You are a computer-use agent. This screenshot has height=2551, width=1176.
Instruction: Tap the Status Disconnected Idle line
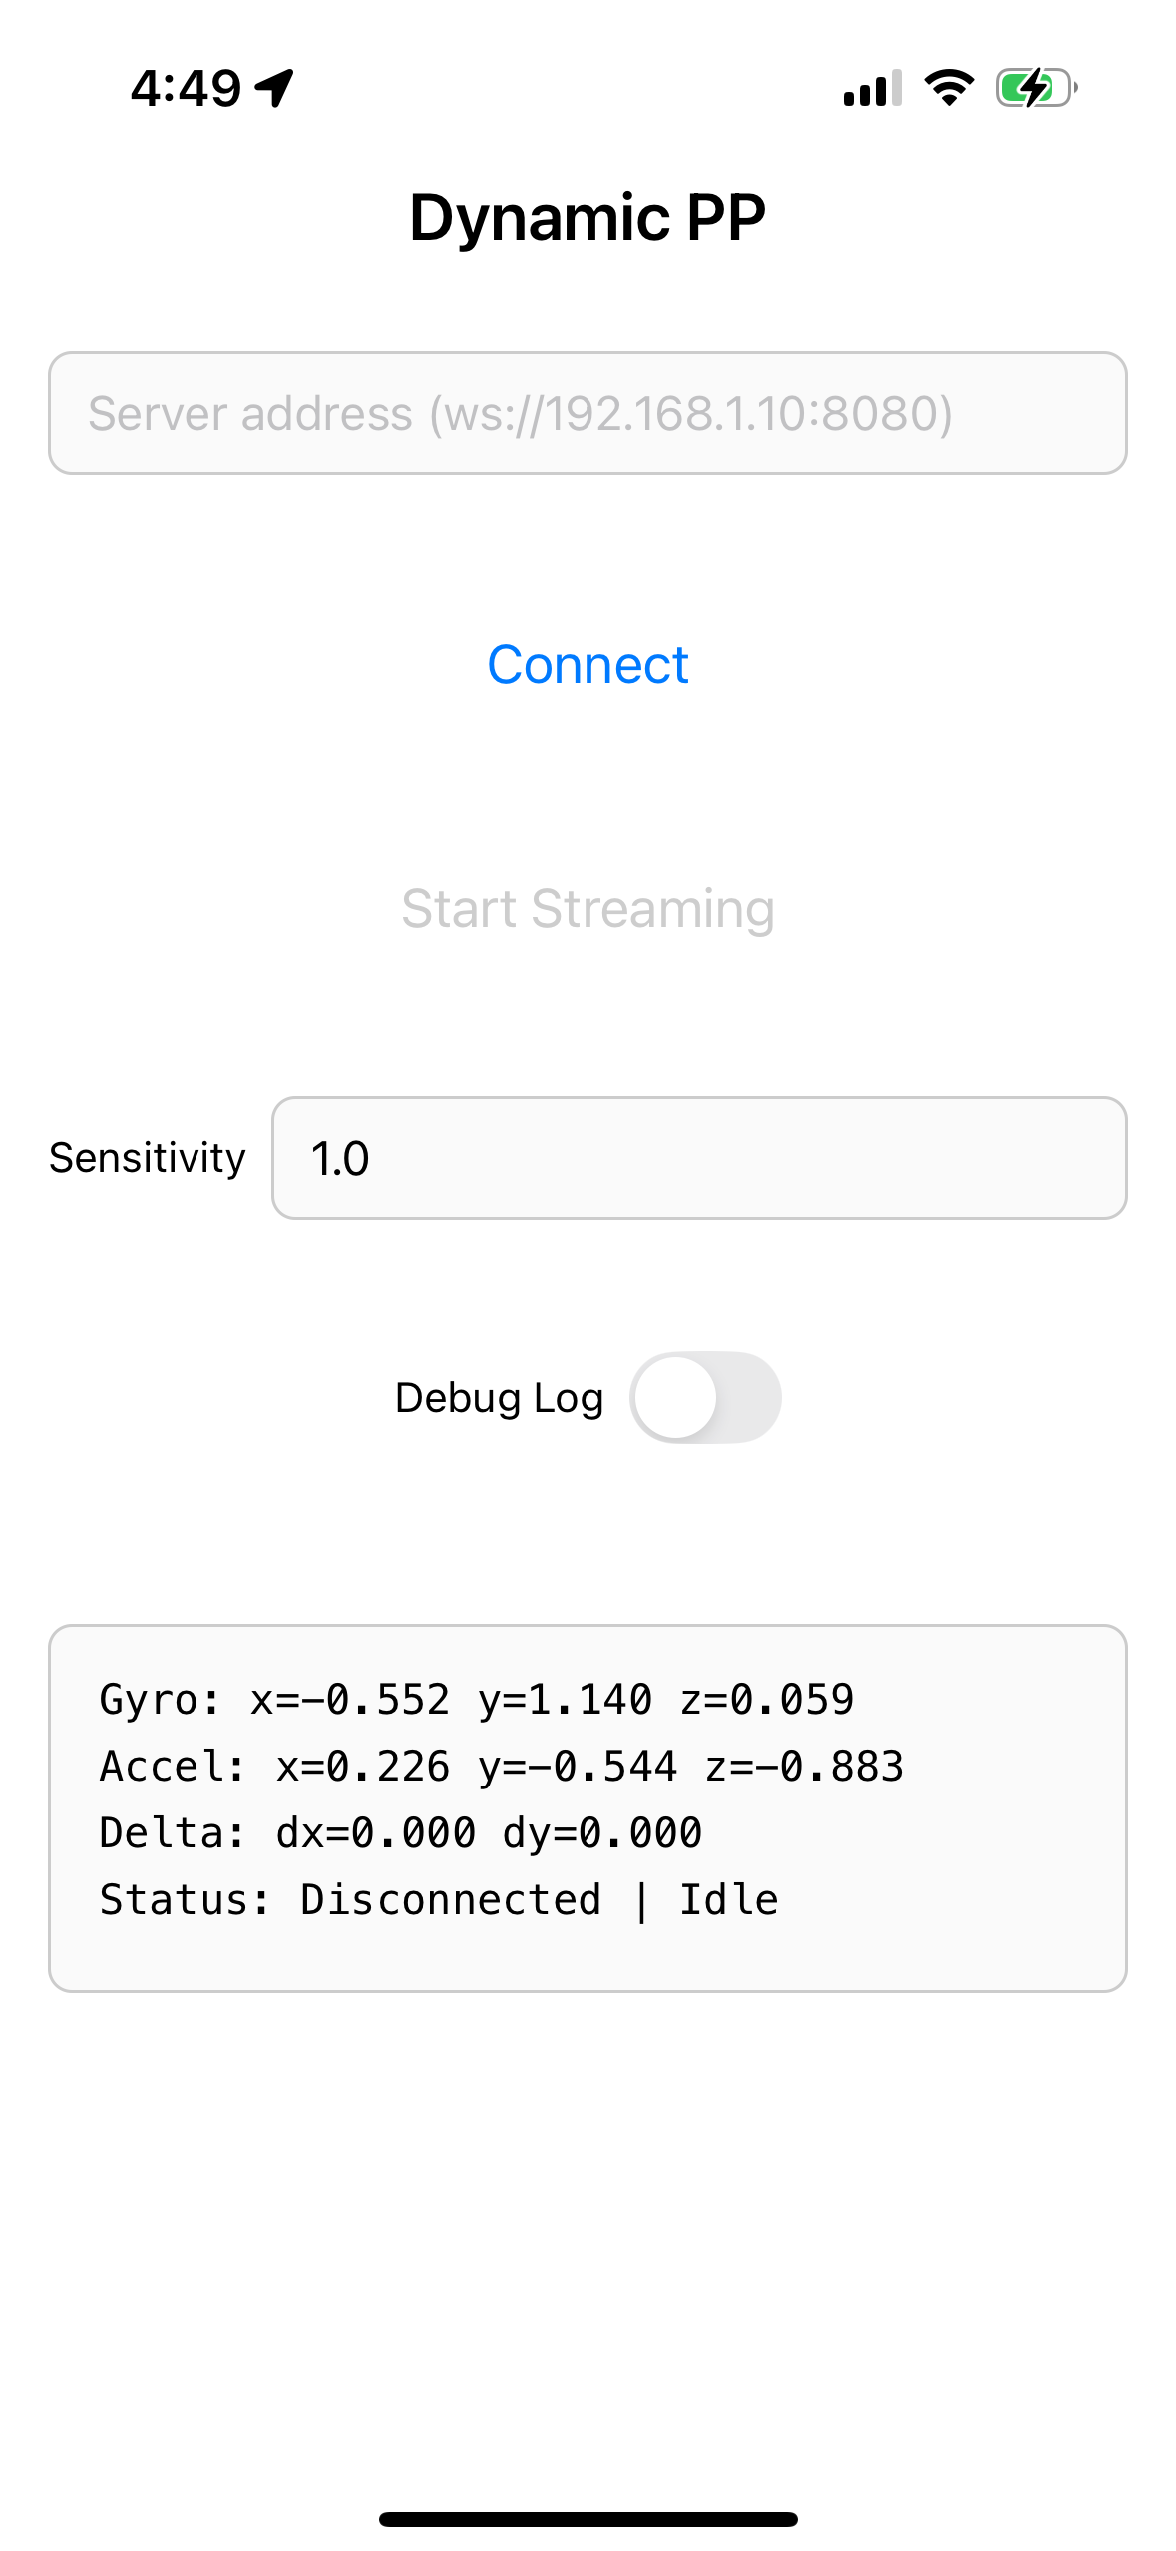tap(439, 1899)
